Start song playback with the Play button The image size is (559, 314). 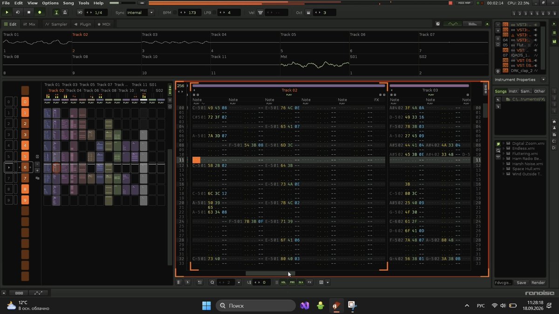coord(7,13)
